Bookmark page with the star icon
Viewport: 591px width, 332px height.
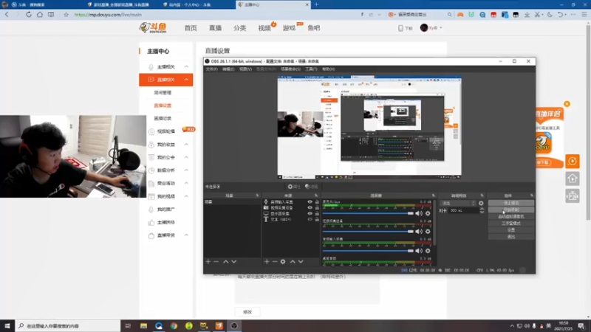(x=66, y=15)
